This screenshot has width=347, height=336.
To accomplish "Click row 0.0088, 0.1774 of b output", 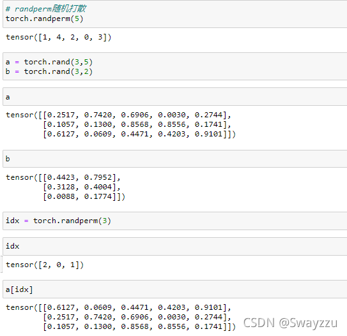I will pyautogui.click(x=84, y=196).
